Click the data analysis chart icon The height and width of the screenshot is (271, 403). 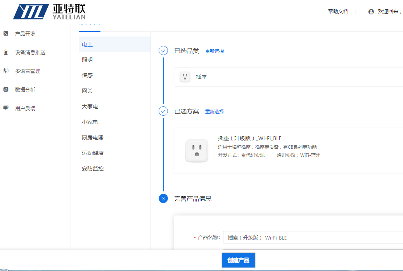(x=6, y=90)
